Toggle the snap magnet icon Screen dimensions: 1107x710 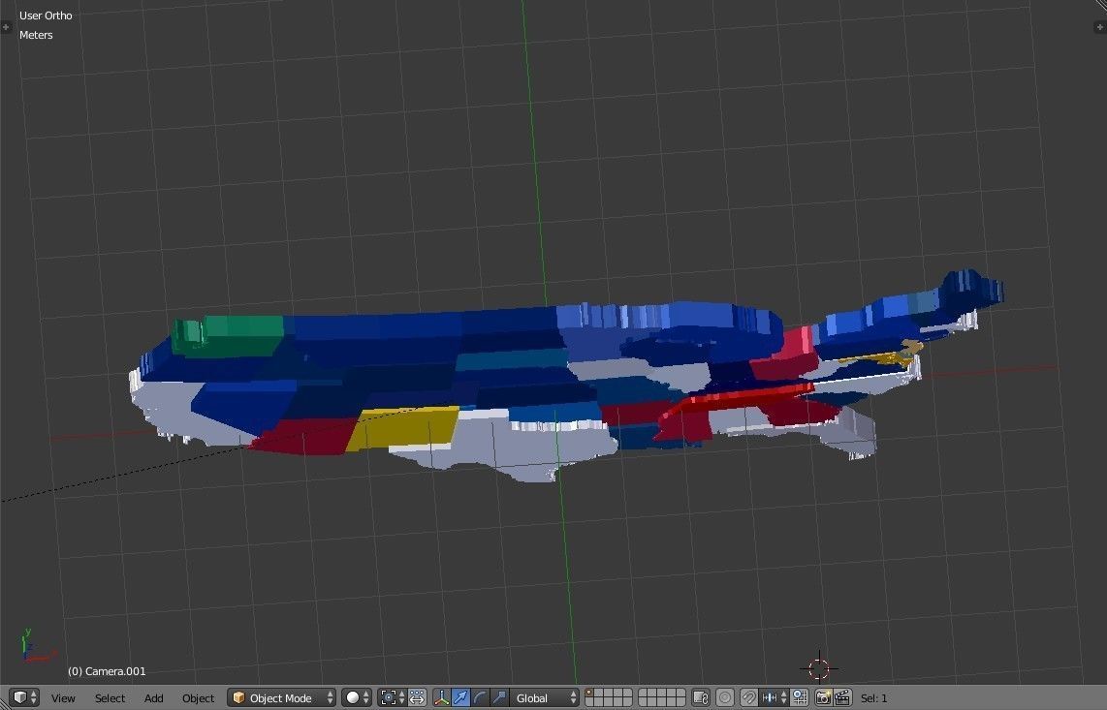[749, 697]
